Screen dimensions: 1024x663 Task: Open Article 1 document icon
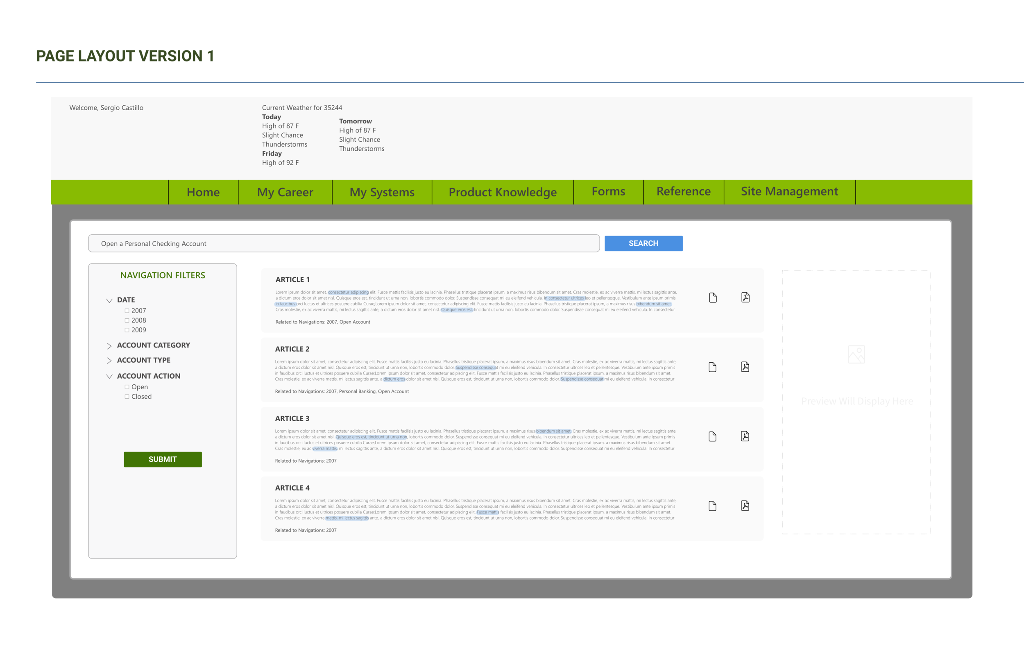tap(712, 297)
